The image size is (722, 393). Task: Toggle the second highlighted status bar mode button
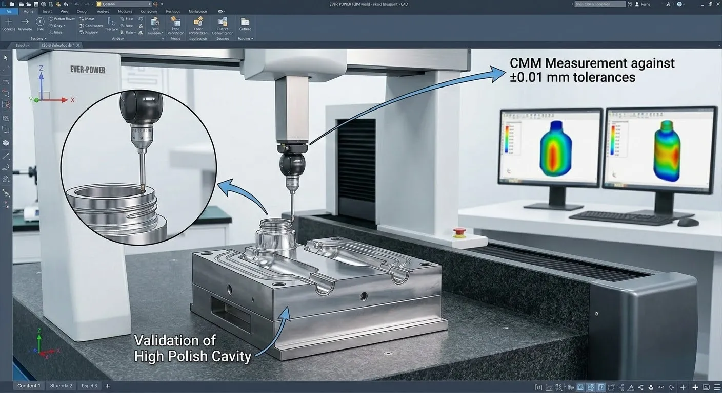[x=591, y=387]
